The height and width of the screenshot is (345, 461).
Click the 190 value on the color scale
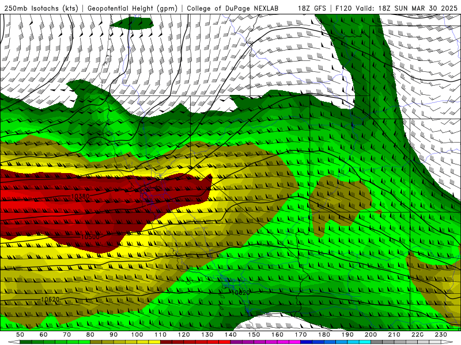point(347,335)
